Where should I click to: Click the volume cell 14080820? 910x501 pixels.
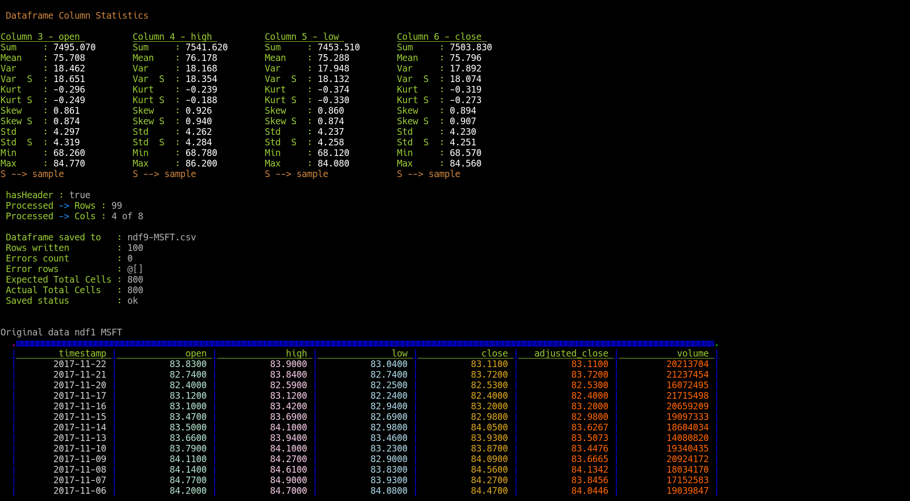coord(688,438)
